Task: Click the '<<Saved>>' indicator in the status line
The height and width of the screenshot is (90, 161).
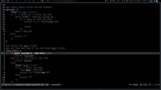Action: (56, 85)
